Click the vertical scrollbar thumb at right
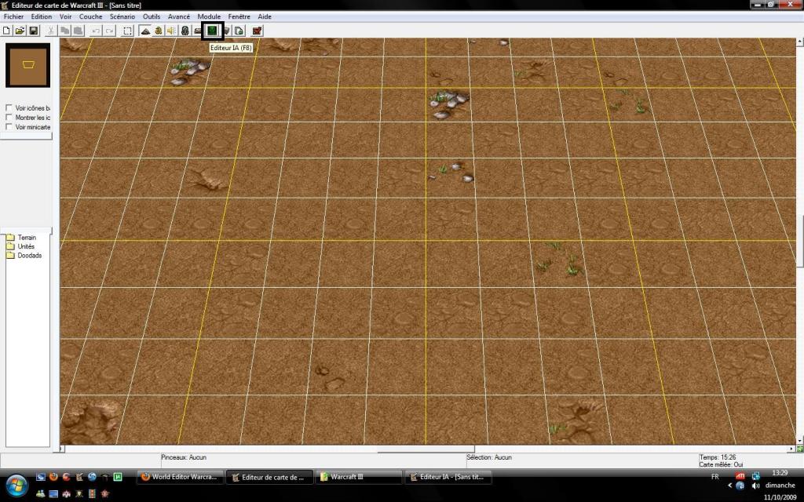The height and width of the screenshot is (502, 804). coord(799,241)
